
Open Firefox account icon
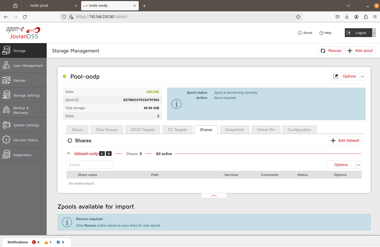356,17
